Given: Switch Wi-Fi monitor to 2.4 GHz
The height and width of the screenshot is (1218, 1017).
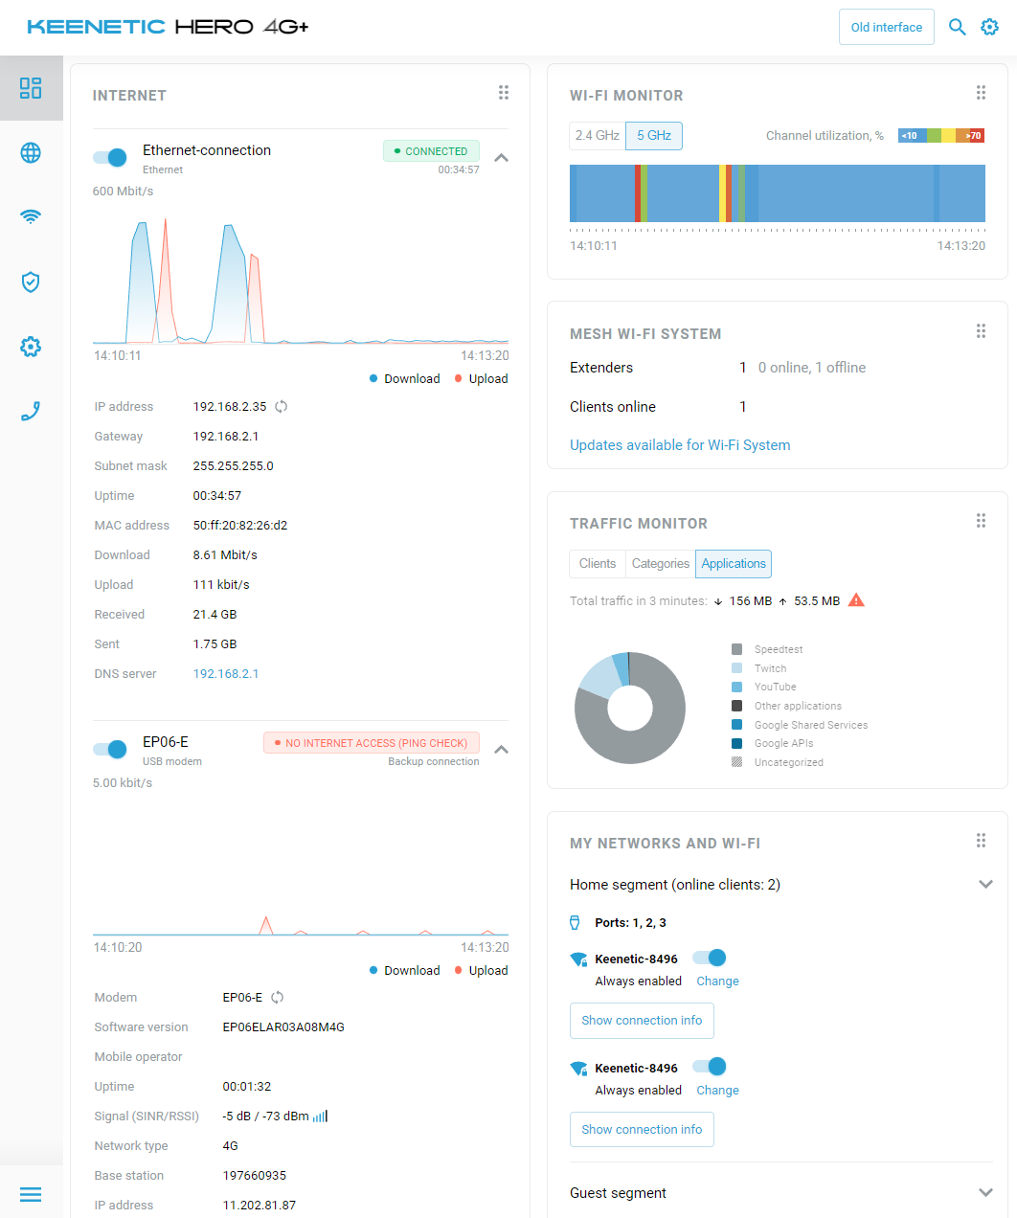Looking at the screenshot, I should pyautogui.click(x=597, y=136).
